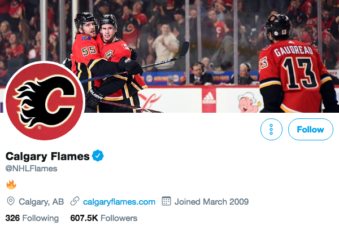This screenshot has width=339, height=230.
Task: Click the calendar joined-date icon
Action: [x=166, y=201]
